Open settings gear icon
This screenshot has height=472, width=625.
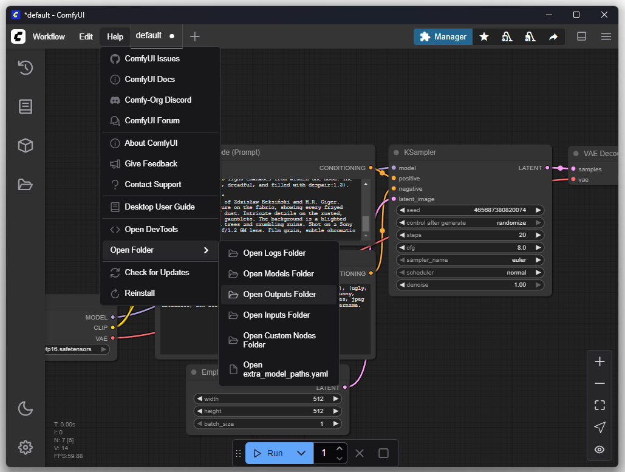(25, 448)
